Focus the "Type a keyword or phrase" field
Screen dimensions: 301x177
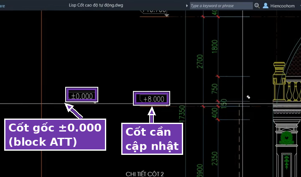click(x=221, y=6)
